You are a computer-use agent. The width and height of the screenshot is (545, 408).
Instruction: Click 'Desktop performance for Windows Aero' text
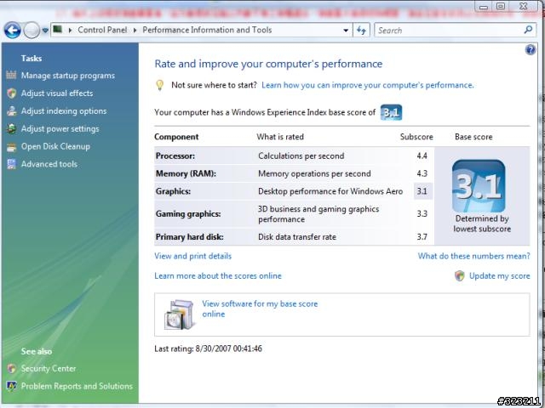coord(330,191)
